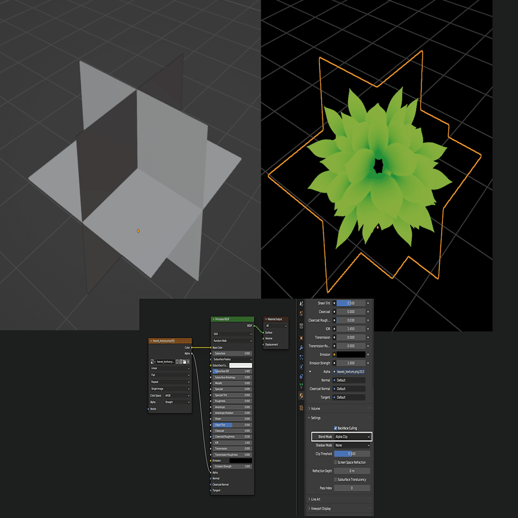This screenshot has width=518, height=518.
Task: Open the Material properties tab
Action: 301,395
